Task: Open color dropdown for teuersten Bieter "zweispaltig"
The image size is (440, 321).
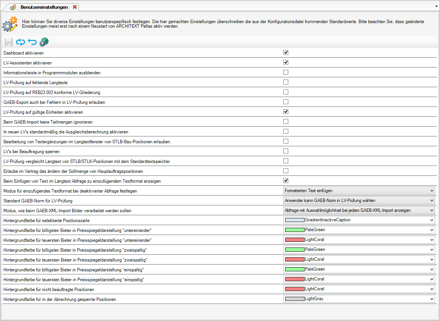Action: tap(359, 259)
